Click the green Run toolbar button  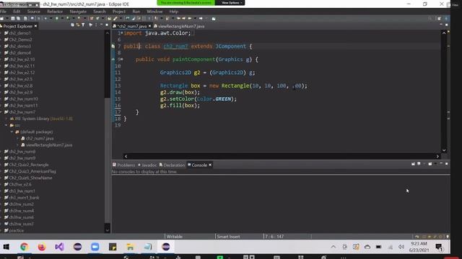tap(57, 18)
